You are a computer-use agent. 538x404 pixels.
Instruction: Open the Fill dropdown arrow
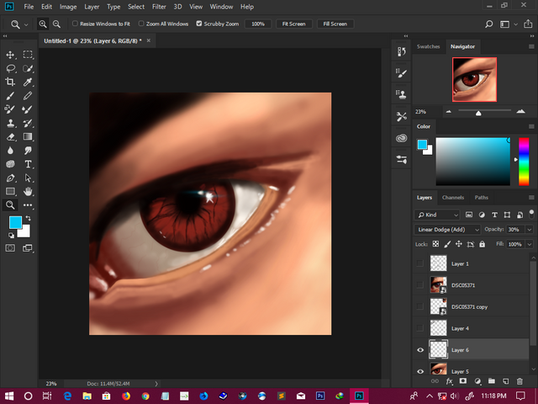pos(530,244)
